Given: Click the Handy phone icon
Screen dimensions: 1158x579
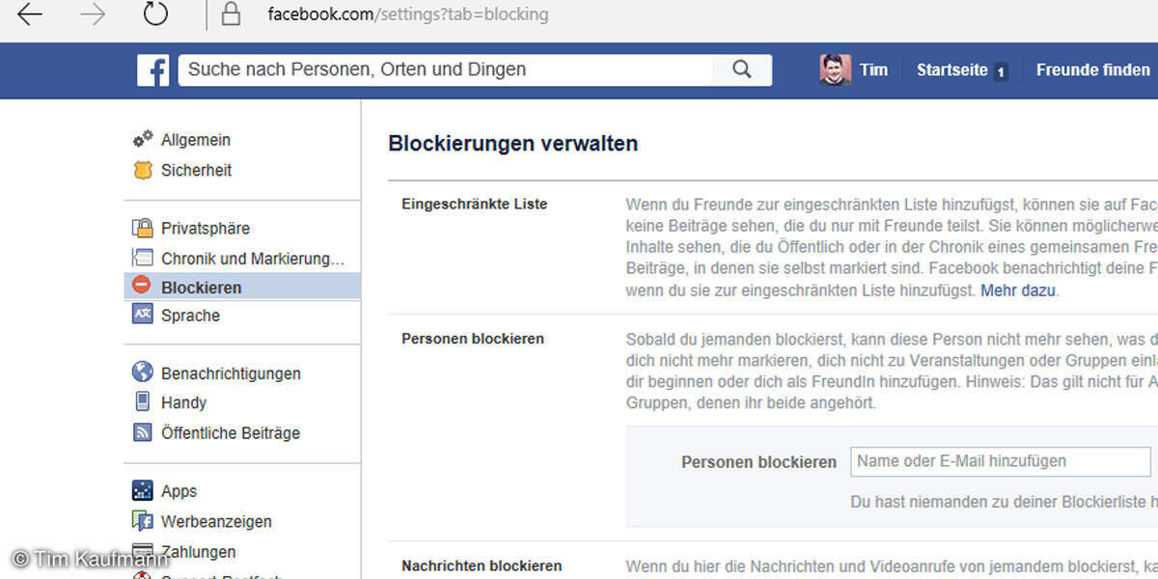Looking at the screenshot, I should click(143, 401).
